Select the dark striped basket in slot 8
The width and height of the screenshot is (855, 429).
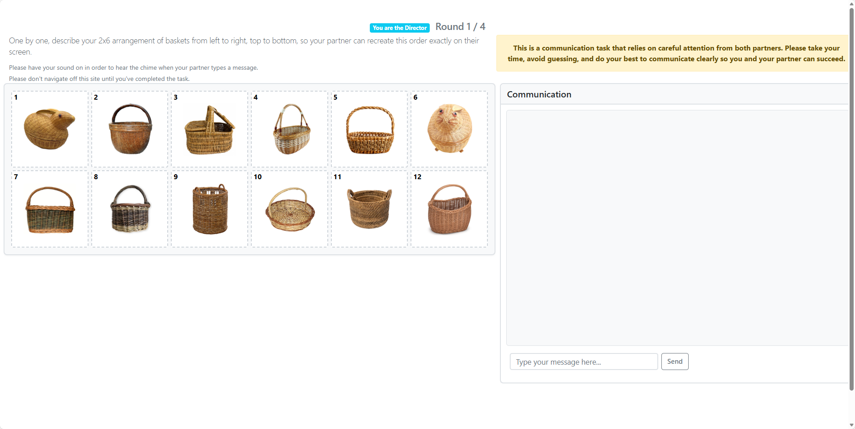click(130, 210)
